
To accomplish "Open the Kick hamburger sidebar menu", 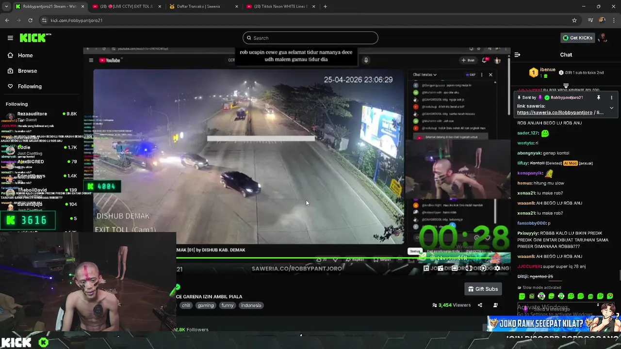I will [x=10, y=38].
